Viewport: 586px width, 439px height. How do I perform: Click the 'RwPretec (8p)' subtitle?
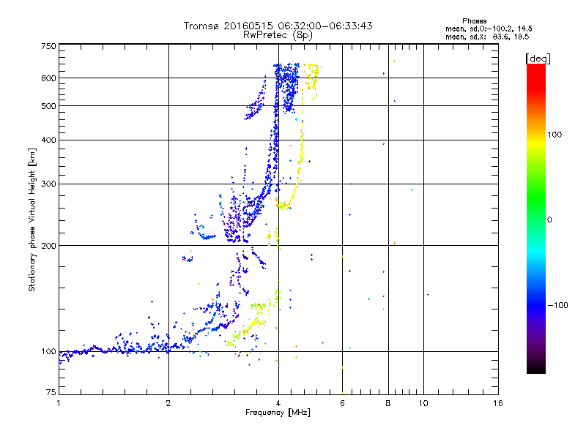[278, 35]
